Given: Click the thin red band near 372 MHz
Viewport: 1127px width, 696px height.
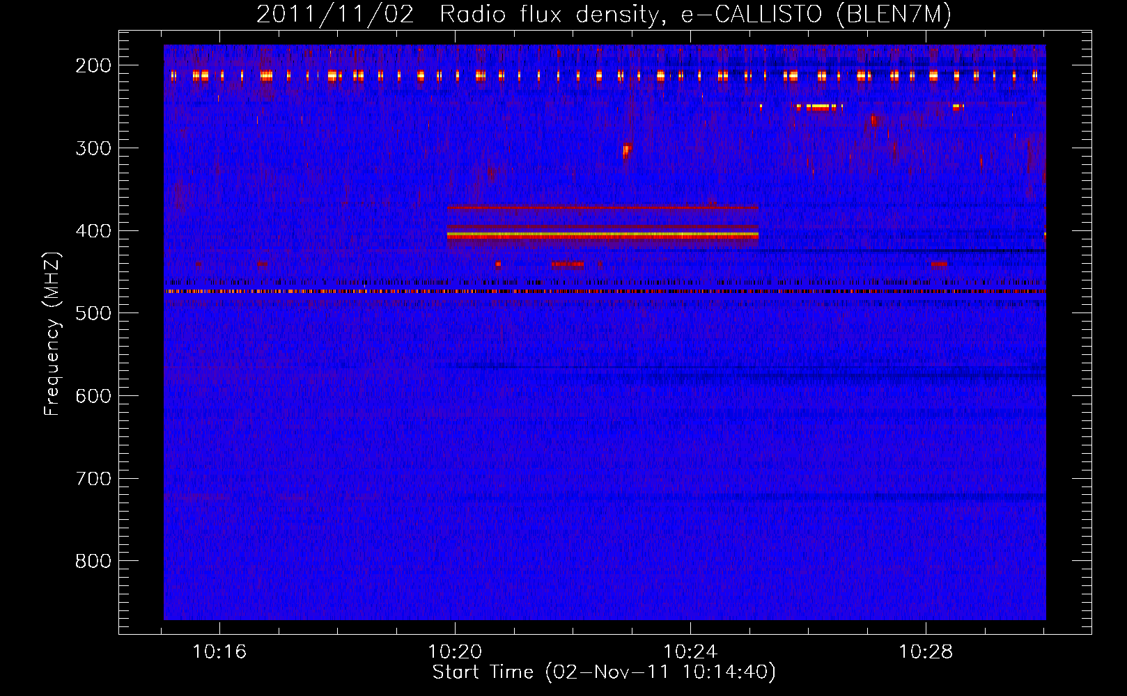Looking at the screenshot, I should tap(603, 207).
